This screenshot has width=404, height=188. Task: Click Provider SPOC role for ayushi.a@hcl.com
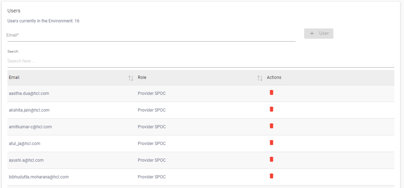pyautogui.click(x=152, y=160)
